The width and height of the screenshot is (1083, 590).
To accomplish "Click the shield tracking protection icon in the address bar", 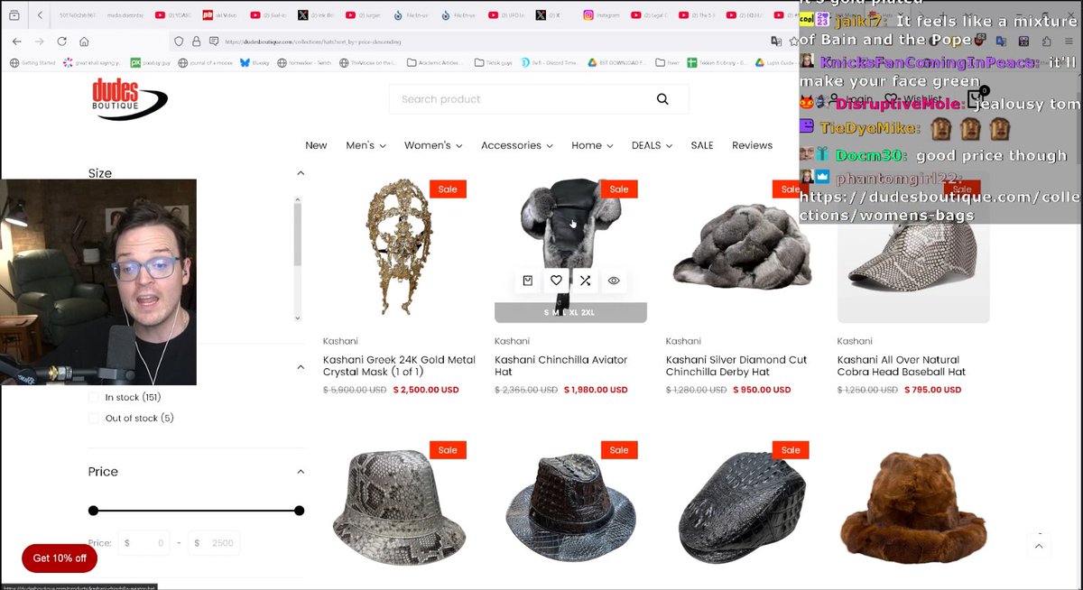I will point(179,41).
